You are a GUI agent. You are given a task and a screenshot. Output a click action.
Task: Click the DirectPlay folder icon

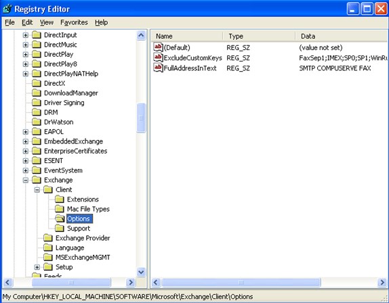click(x=37, y=54)
